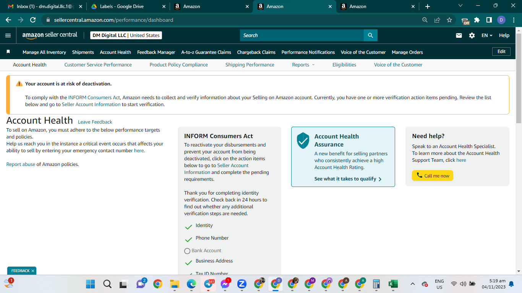Open Product Policy Compliance tab

pyautogui.click(x=179, y=65)
